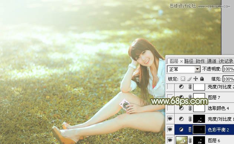Switch to the 图层 tab
This screenshot has width=234, height=144.
click(x=174, y=61)
